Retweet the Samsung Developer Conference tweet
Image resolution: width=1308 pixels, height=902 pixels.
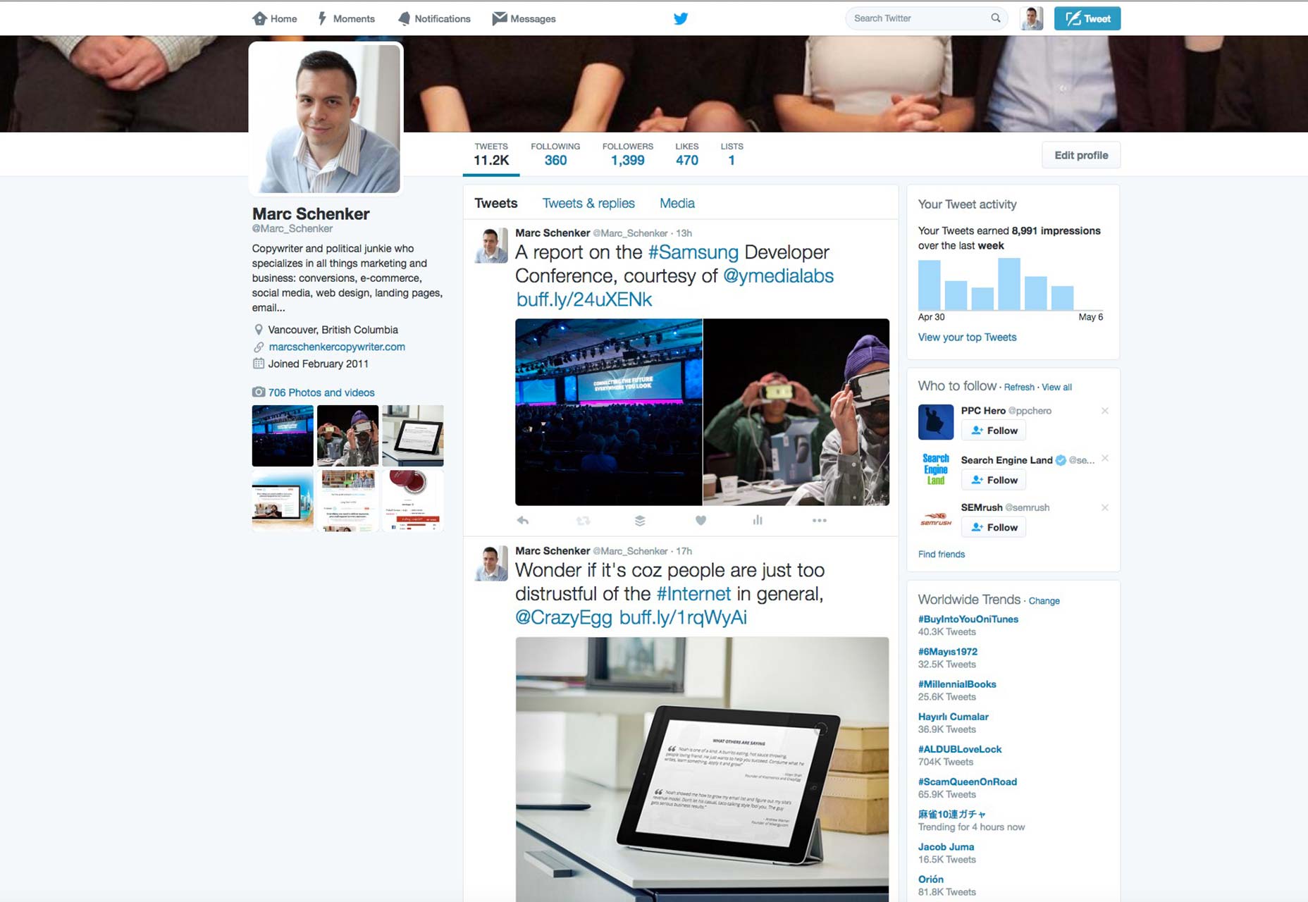point(583,521)
